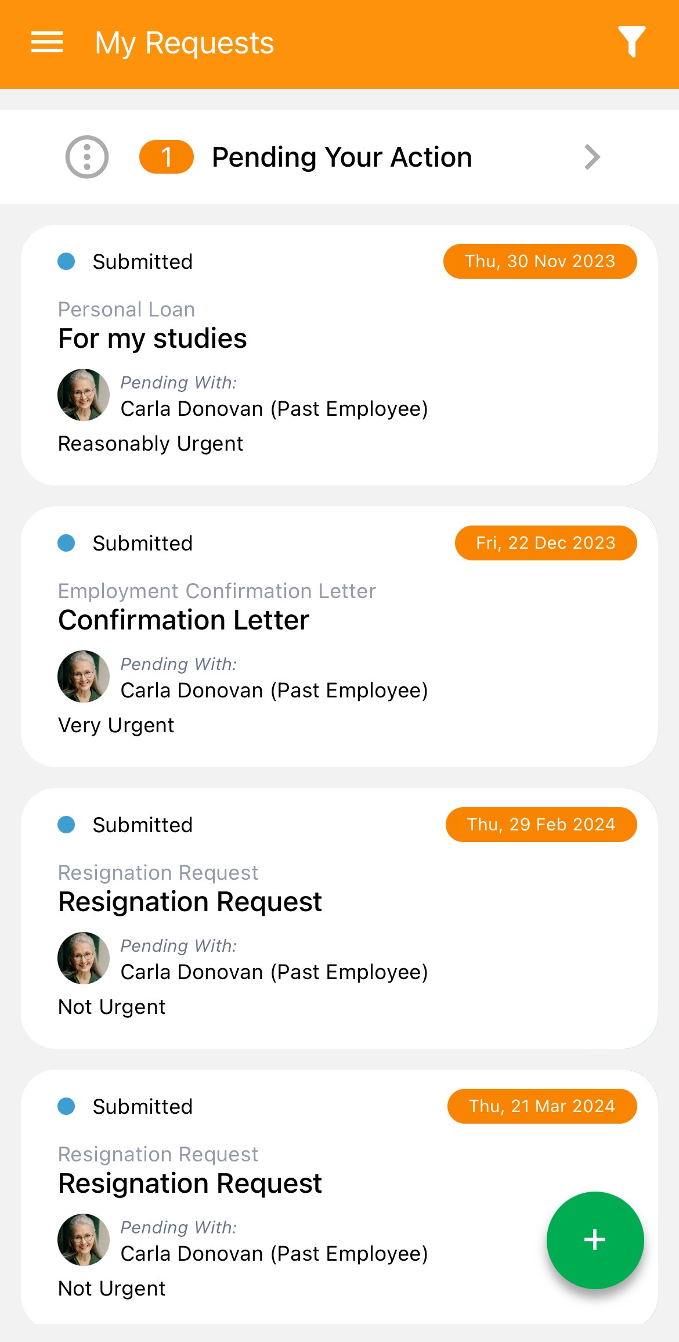Tap the Thu, 21 Mar 2024 date badge
This screenshot has height=1342, width=679.
coord(542,1106)
